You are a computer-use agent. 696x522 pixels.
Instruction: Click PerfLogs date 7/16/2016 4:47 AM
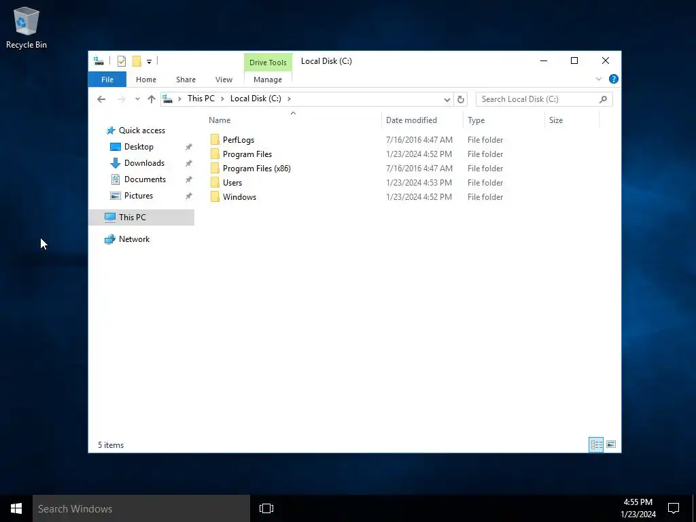coord(419,140)
